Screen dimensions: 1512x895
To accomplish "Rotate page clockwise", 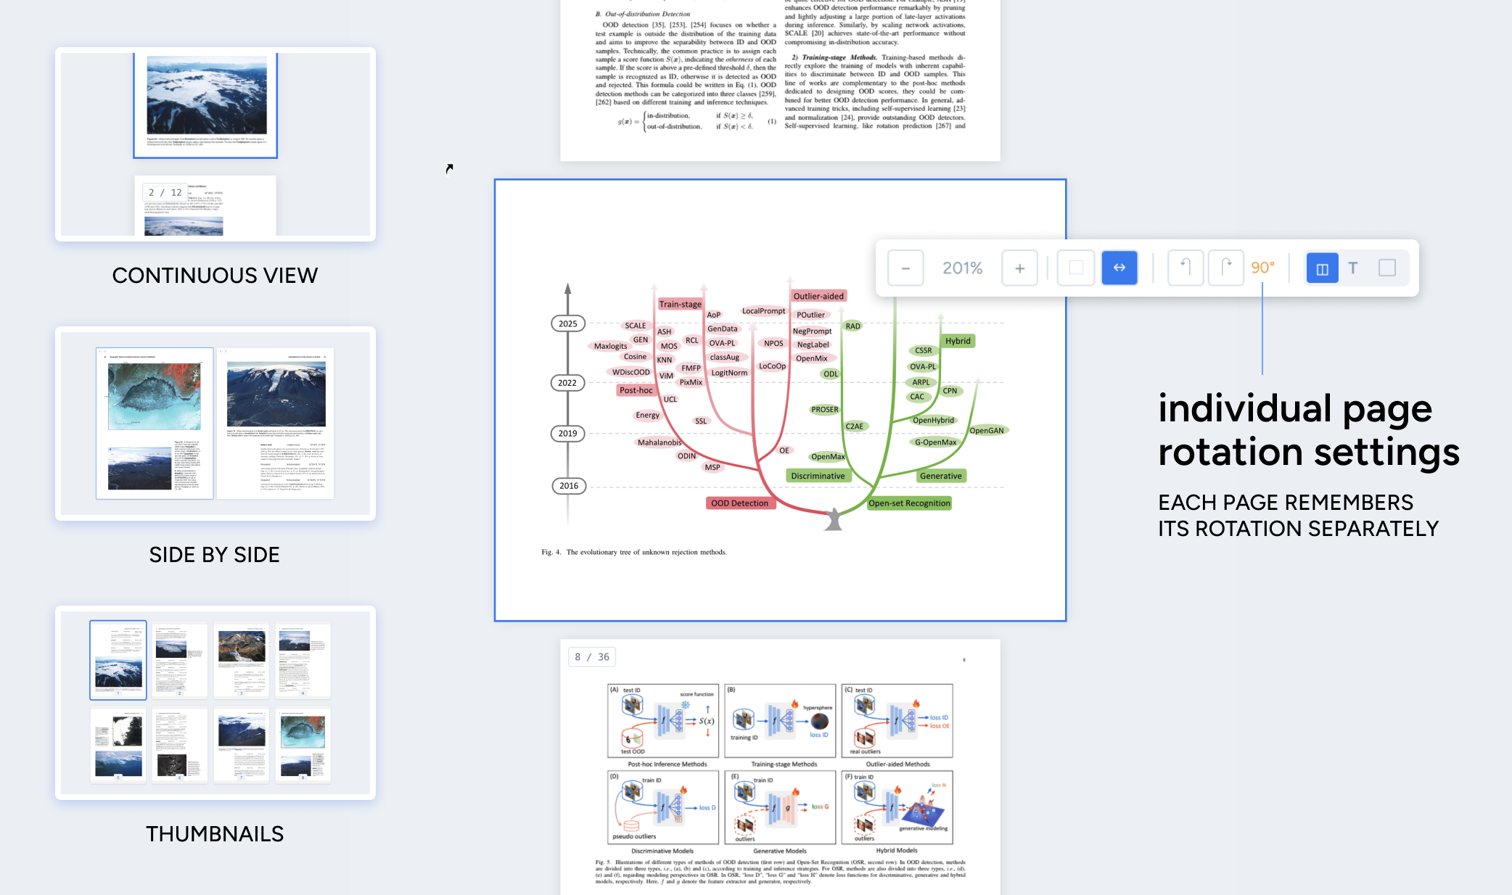I will [x=1226, y=268].
